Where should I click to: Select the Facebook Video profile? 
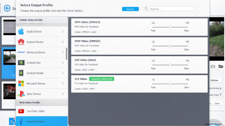coord(42,121)
